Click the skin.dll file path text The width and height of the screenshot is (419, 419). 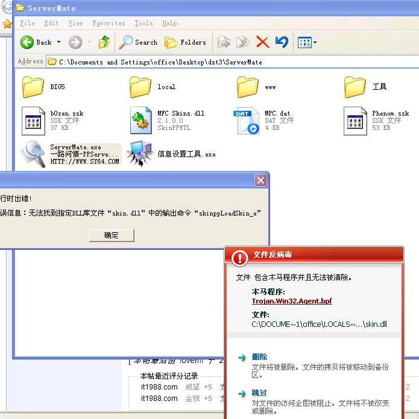tap(319, 324)
